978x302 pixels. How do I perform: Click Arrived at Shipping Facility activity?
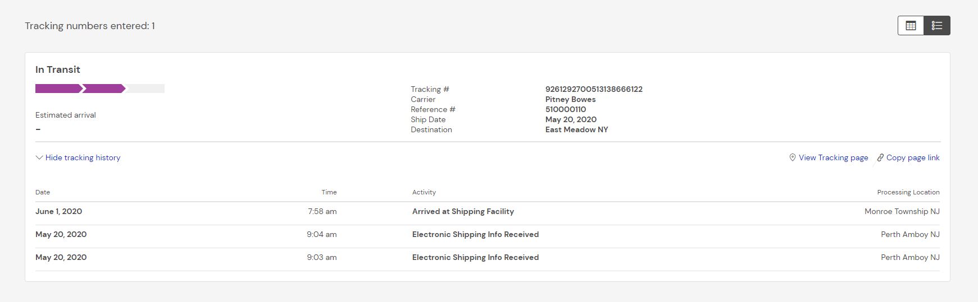(462, 212)
